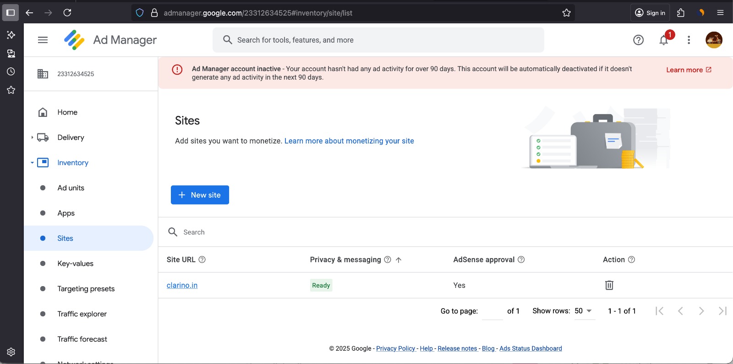Toggle the main hamburger menu
Image resolution: width=733 pixels, height=364 pixels.
tap(43, 40)
